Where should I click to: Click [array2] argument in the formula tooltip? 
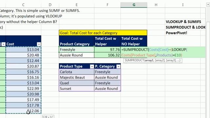(x=160, y=60)
